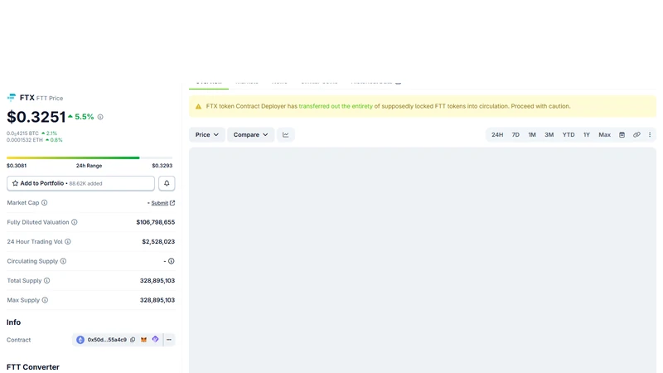The height and width of the screenshot is (373, 663).
Task: Select the 1Y chart range
Action: coord(587,135)
